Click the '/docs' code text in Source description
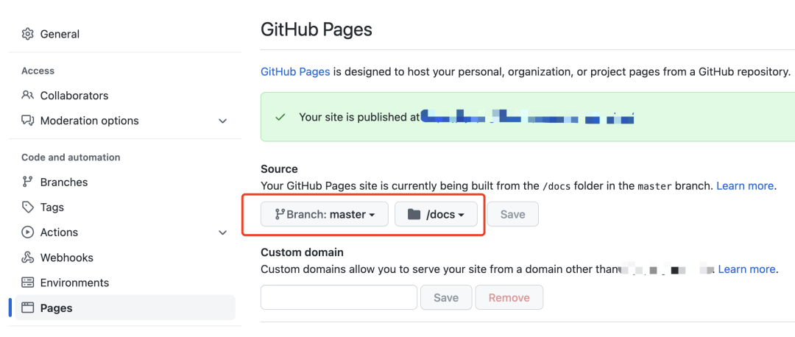 [556, 186]
